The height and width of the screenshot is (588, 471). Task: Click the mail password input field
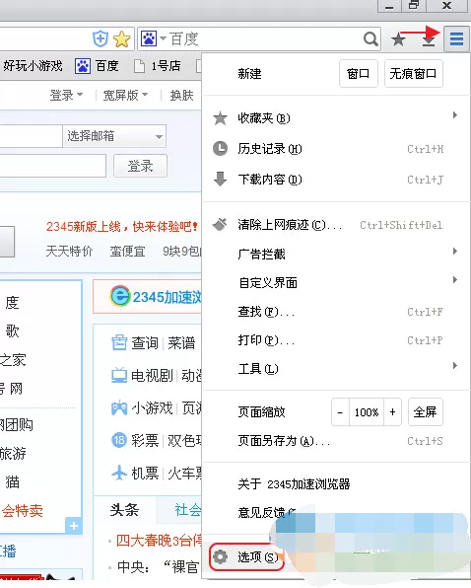(53, 166)
